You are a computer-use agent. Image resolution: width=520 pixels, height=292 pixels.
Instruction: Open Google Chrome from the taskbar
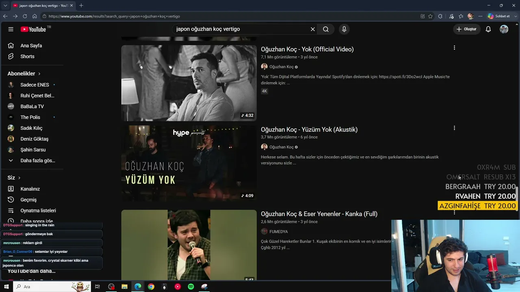[151, 287]
